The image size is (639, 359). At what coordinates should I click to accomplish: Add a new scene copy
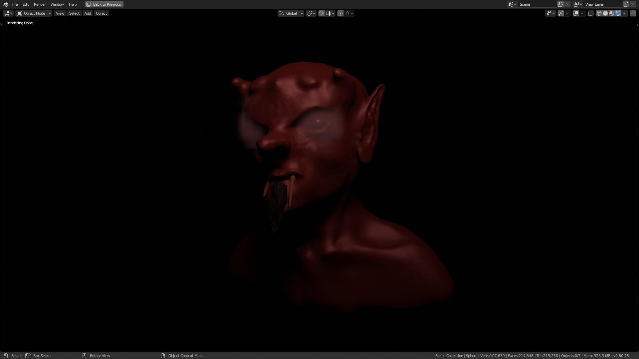(x=560, y=4)
